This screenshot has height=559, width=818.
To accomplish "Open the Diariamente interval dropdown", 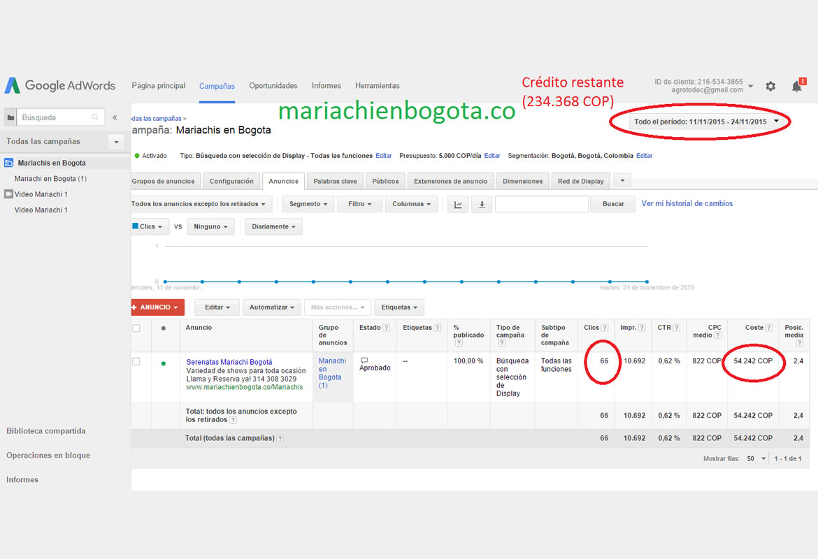I will click(274, 227).
